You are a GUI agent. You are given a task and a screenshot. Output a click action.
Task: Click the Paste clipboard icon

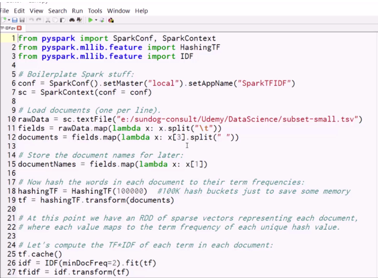[62, 20]
